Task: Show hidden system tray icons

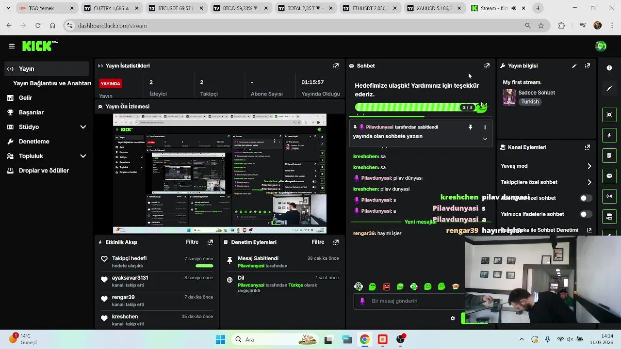Action: pyautogui.click(x=522, y=339)
